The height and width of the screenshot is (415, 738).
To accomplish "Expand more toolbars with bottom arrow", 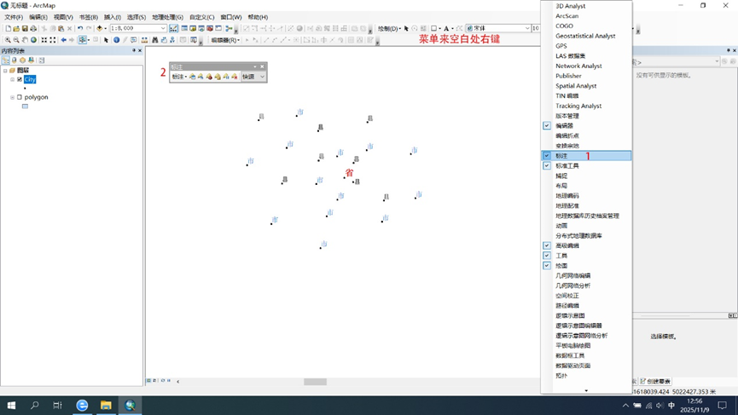I will click(586, 390).
